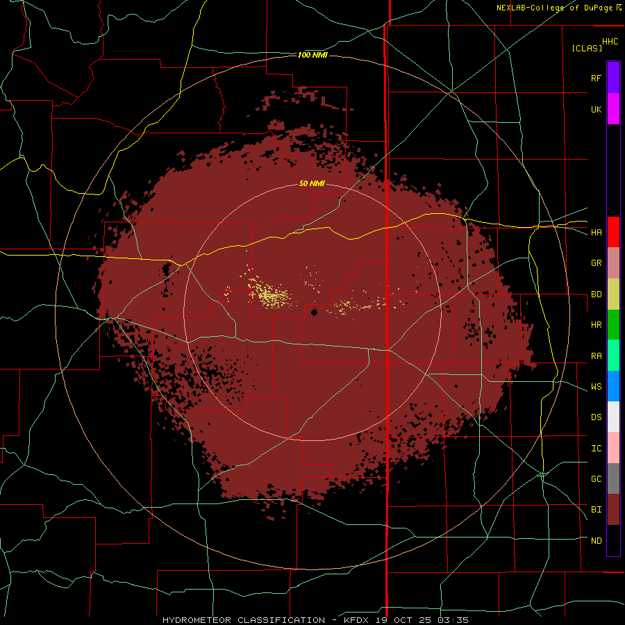Image resolution: width=625 pixels, height=625 pixels.
Task: Click the HA red legend swatch
Action: [613, 232]
